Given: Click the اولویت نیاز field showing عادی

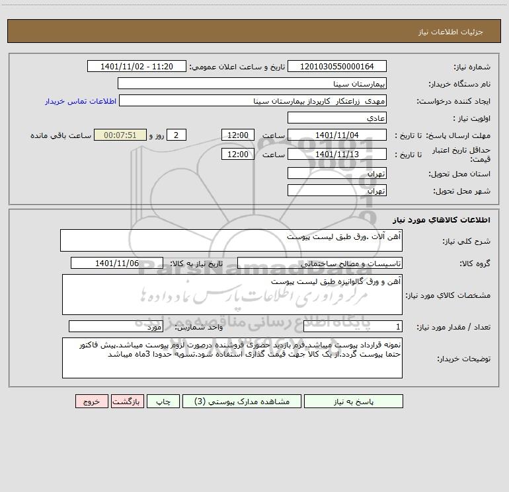Looking at the screenshot, I should 337,118.
